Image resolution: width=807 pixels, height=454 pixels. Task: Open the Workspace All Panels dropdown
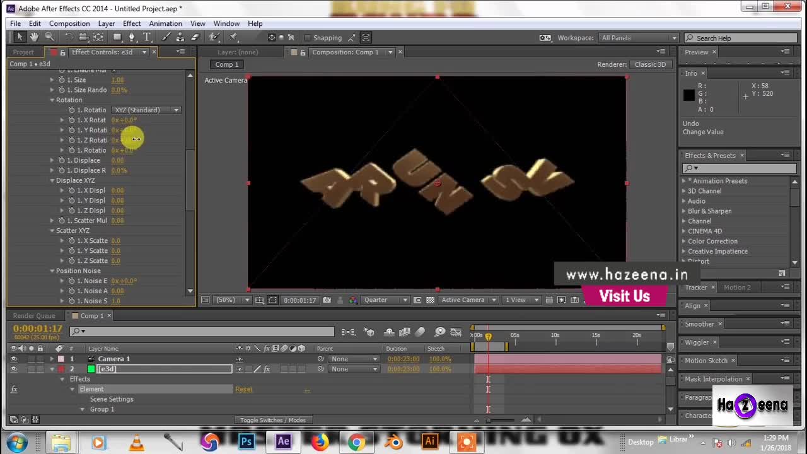(x=638, y=38)
